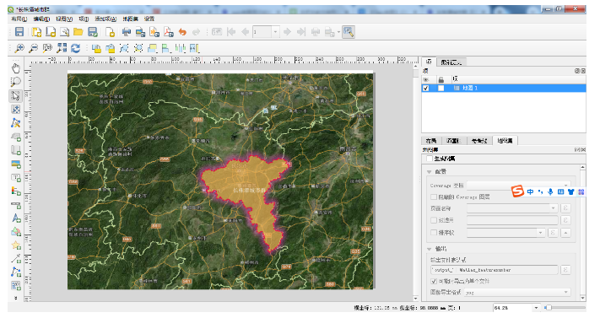600x318 pixels.
Task: Toggle lock checkbox for 地图 1
Action: click(x=441, y=88)
